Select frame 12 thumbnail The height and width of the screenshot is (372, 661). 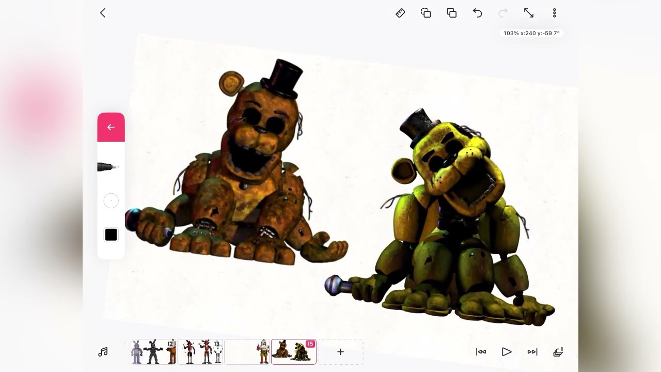[x=154, y=352]
